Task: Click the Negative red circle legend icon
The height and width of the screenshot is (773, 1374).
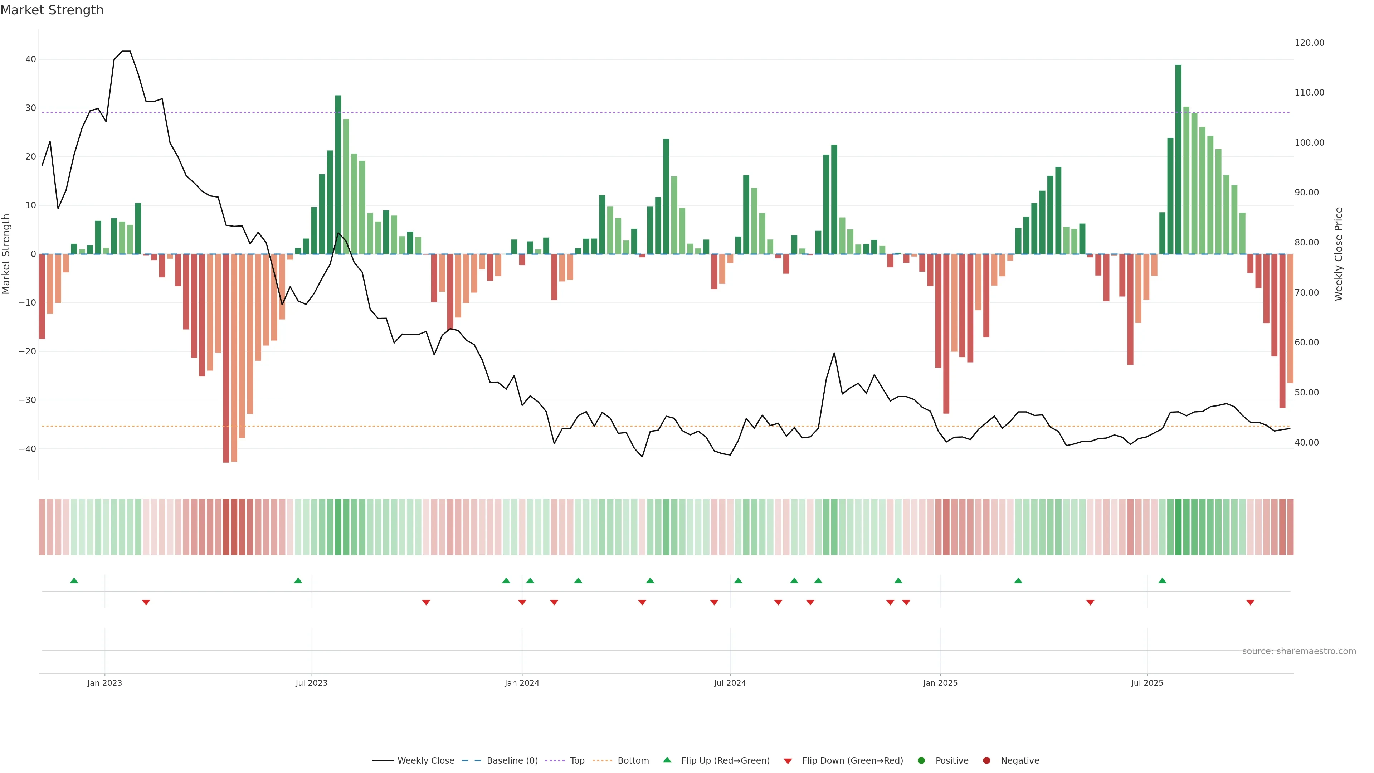Action: 986,761
